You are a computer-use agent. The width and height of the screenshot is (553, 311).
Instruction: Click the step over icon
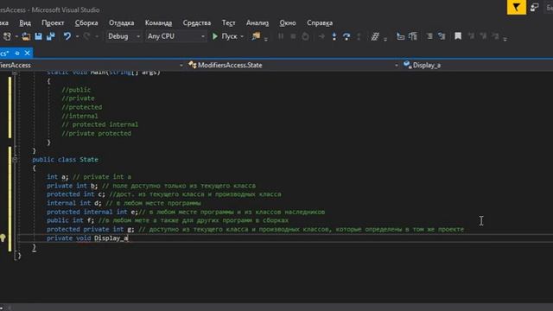tap(346, 36)
